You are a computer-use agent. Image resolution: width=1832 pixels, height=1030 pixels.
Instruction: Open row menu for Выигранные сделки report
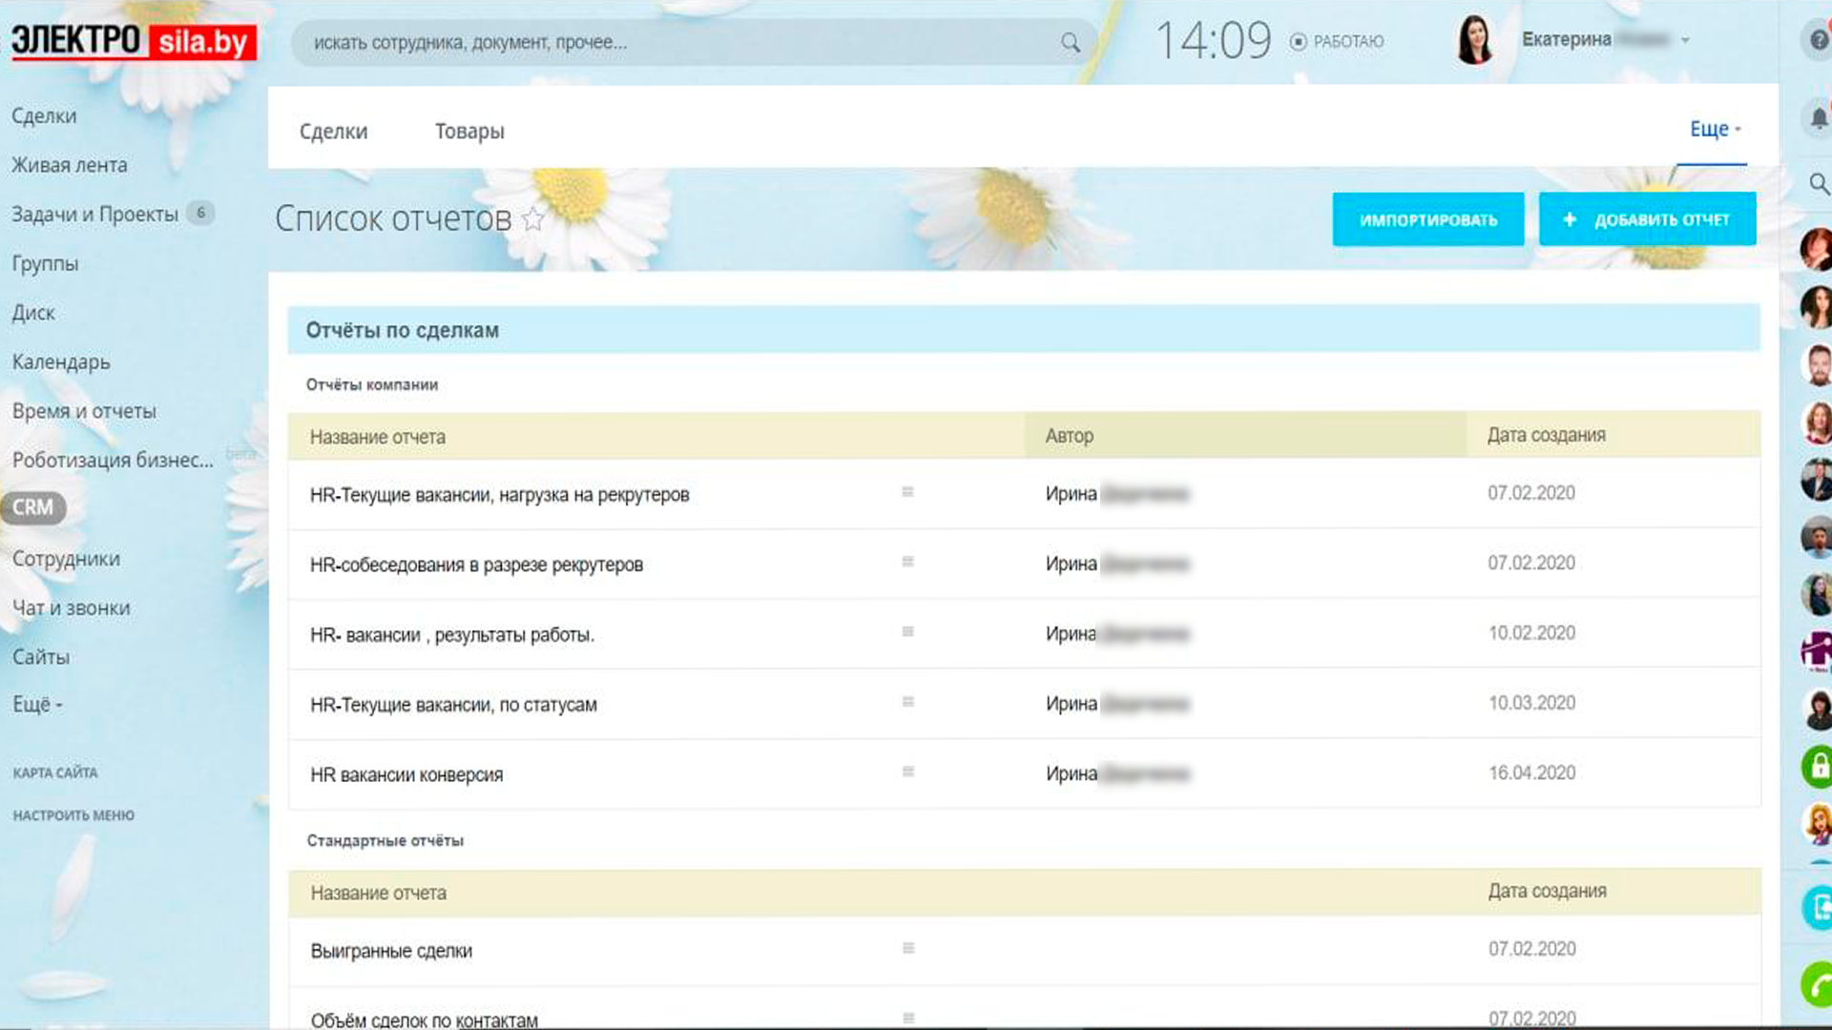[907, 948]
